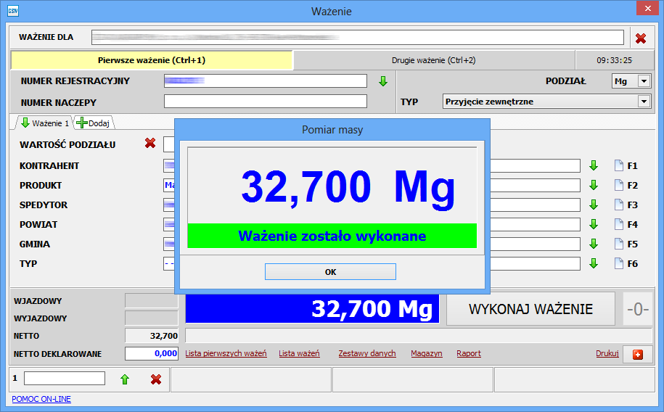Click green arrow next to Numer rejestracyjny
Image resolution: width=664 pixels, height=412 pixels.
[383, 81]
